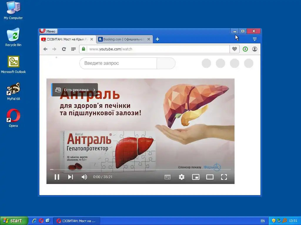The height and width of the screenshot is (225, 301).
Task: Switch to the Booking.com tab
Action: (124, 39)
